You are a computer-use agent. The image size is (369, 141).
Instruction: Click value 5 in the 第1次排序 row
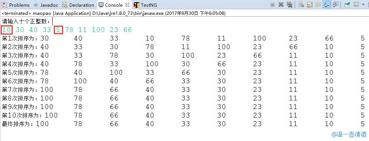pos(363,38)
